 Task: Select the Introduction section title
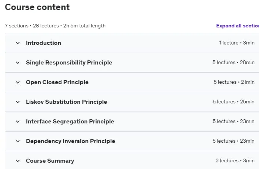pos(43,43)
